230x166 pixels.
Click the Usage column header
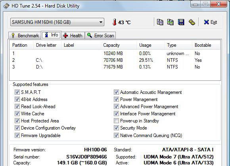tap(151, 45)
